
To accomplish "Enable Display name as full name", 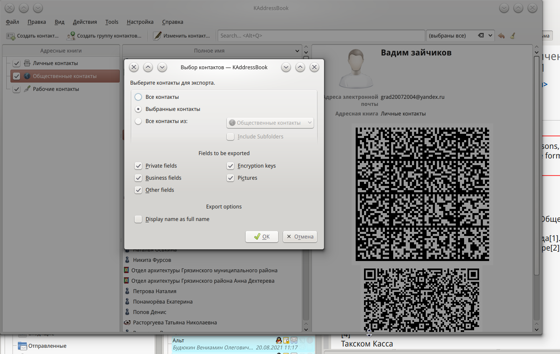I will point(138,219).
